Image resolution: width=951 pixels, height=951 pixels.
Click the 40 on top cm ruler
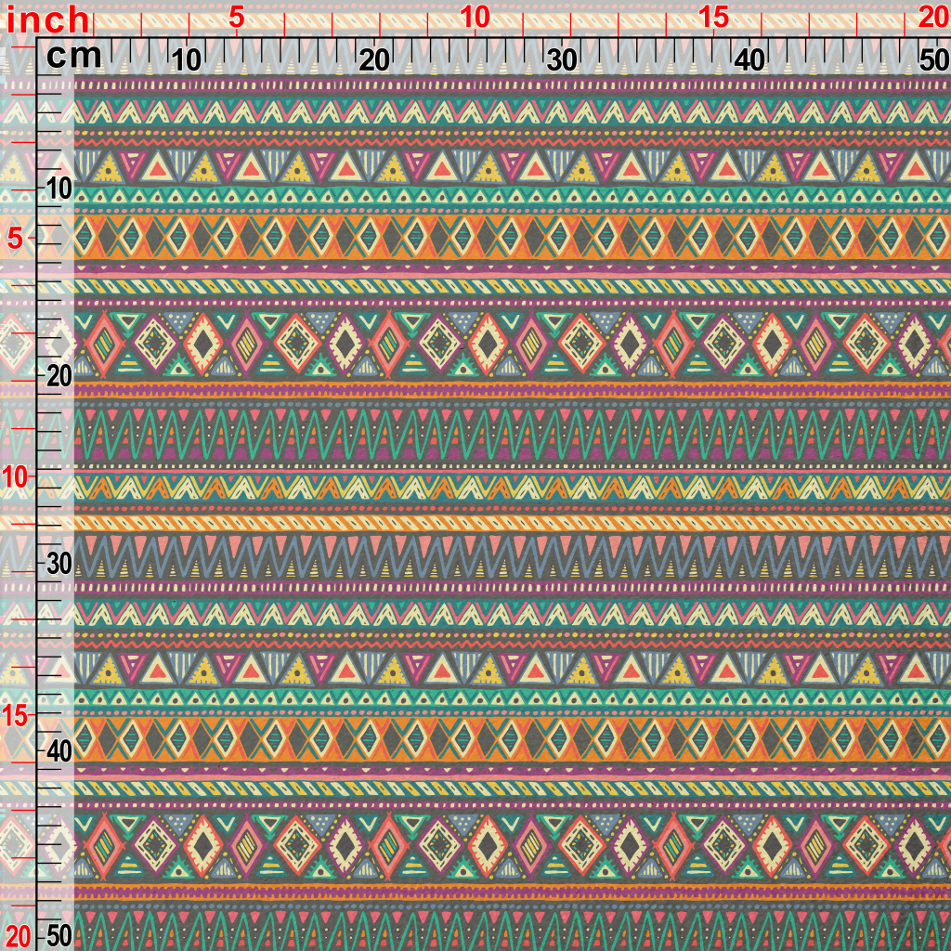749,60
